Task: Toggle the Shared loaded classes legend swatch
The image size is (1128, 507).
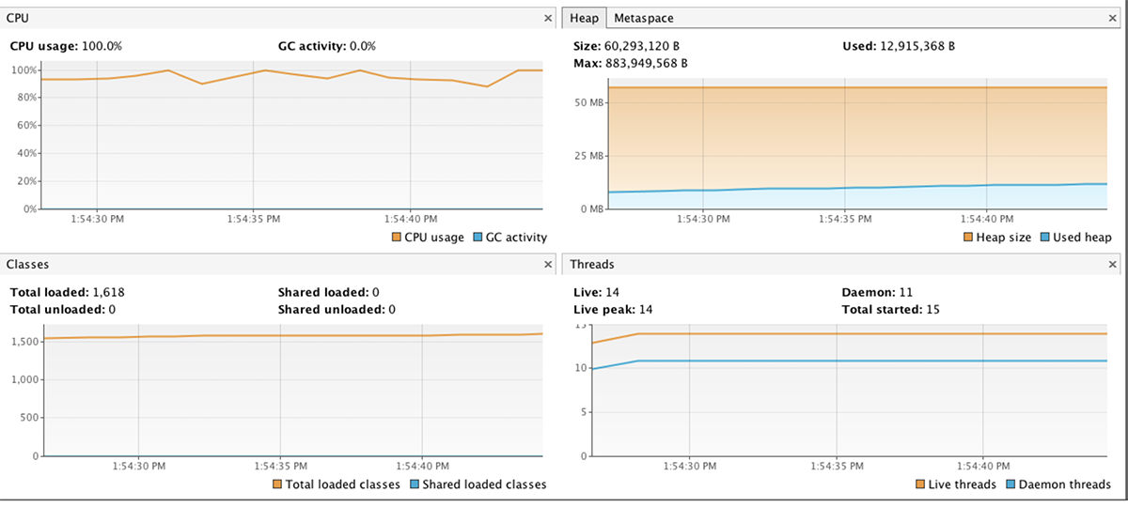Action: click(x=415, y=484)
